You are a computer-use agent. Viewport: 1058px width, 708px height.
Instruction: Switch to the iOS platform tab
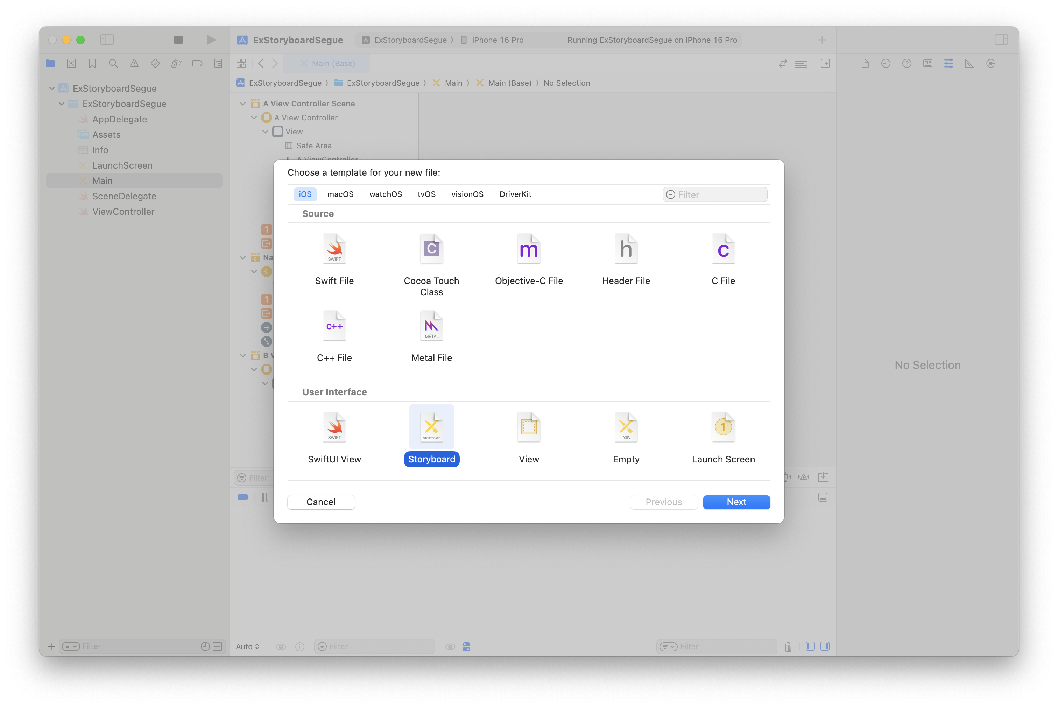(x=305, y=194)
